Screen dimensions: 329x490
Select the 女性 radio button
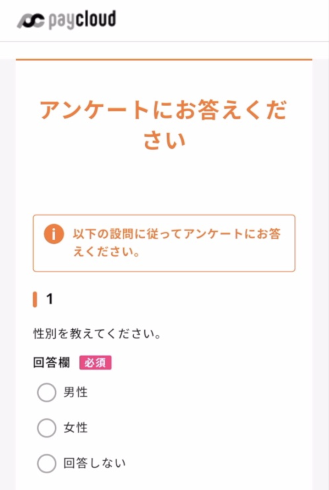(x=47, y=428)
